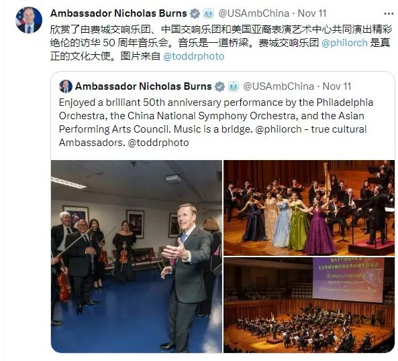
Task: Click the Chinese text of the main tweet
Action: click(221, 43)
